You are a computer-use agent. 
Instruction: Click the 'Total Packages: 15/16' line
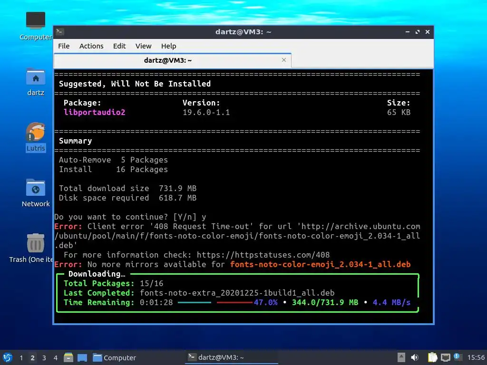pyautogui.click(x=113, y=283)
